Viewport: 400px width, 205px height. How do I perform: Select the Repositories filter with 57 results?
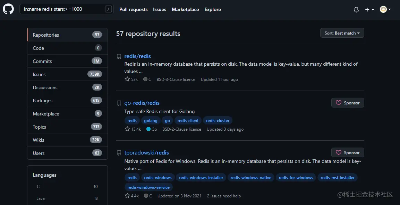(x=67, y=35)
